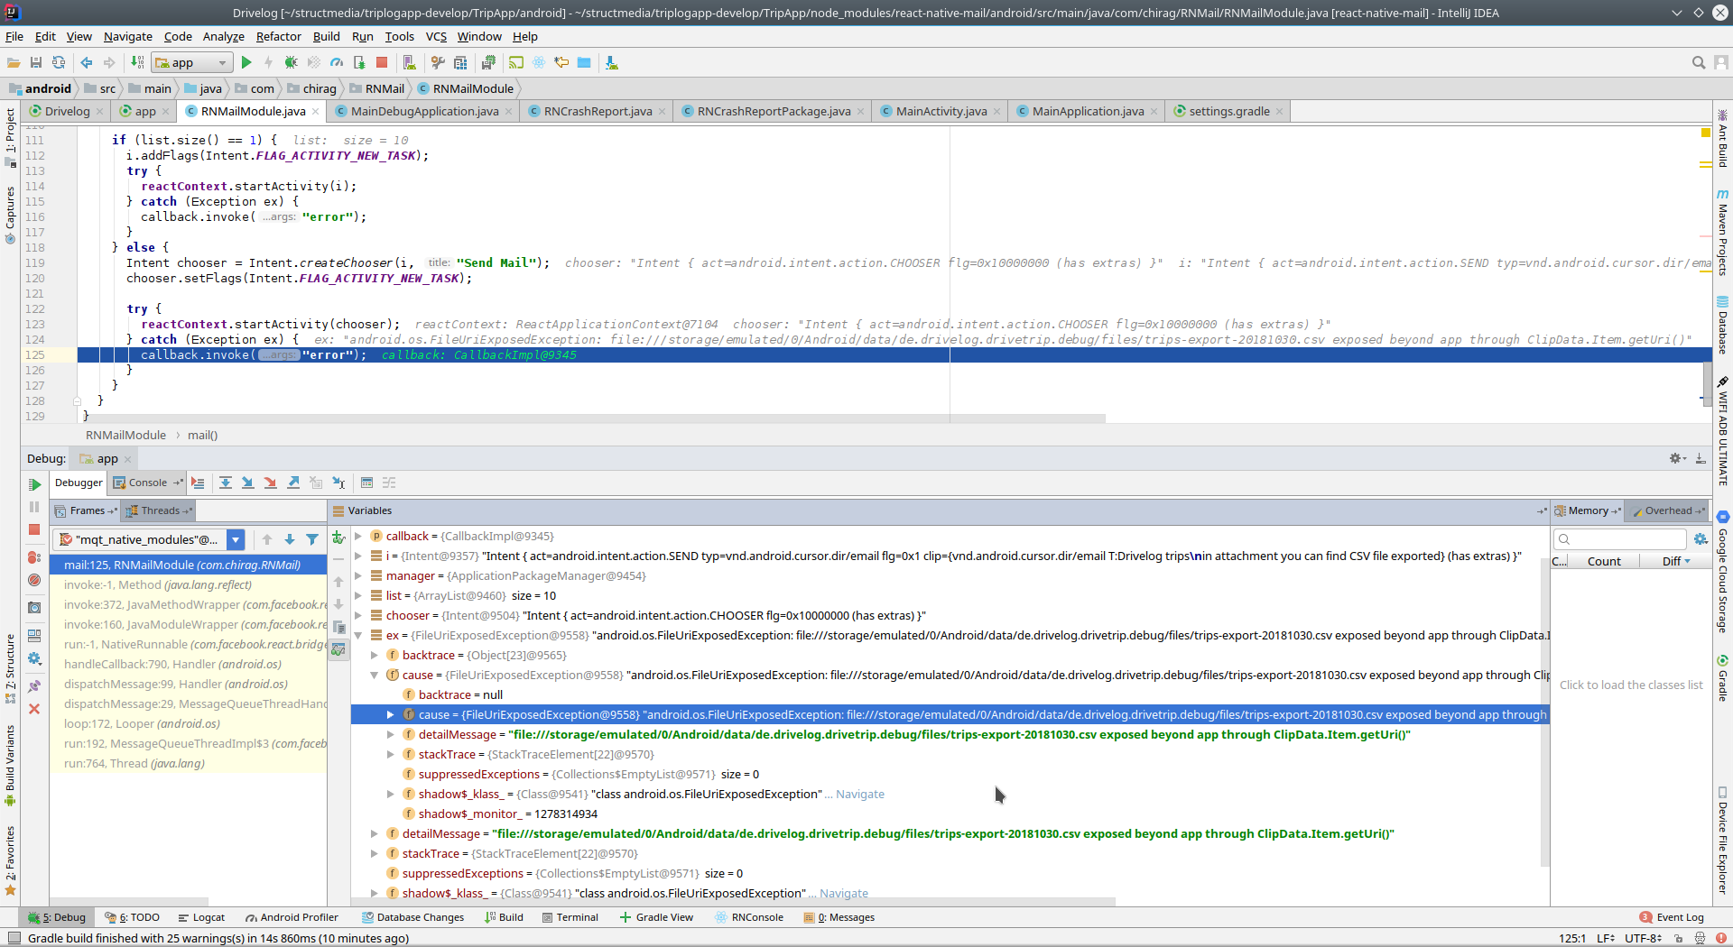The image size is (1733, 947).
Task: Click the View Breakpoints icon
Action: [34, 557]
